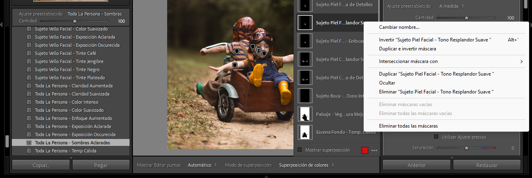Click the Restaurar button
The width and height of the screenshot is (532, 178).
(487, 165)
